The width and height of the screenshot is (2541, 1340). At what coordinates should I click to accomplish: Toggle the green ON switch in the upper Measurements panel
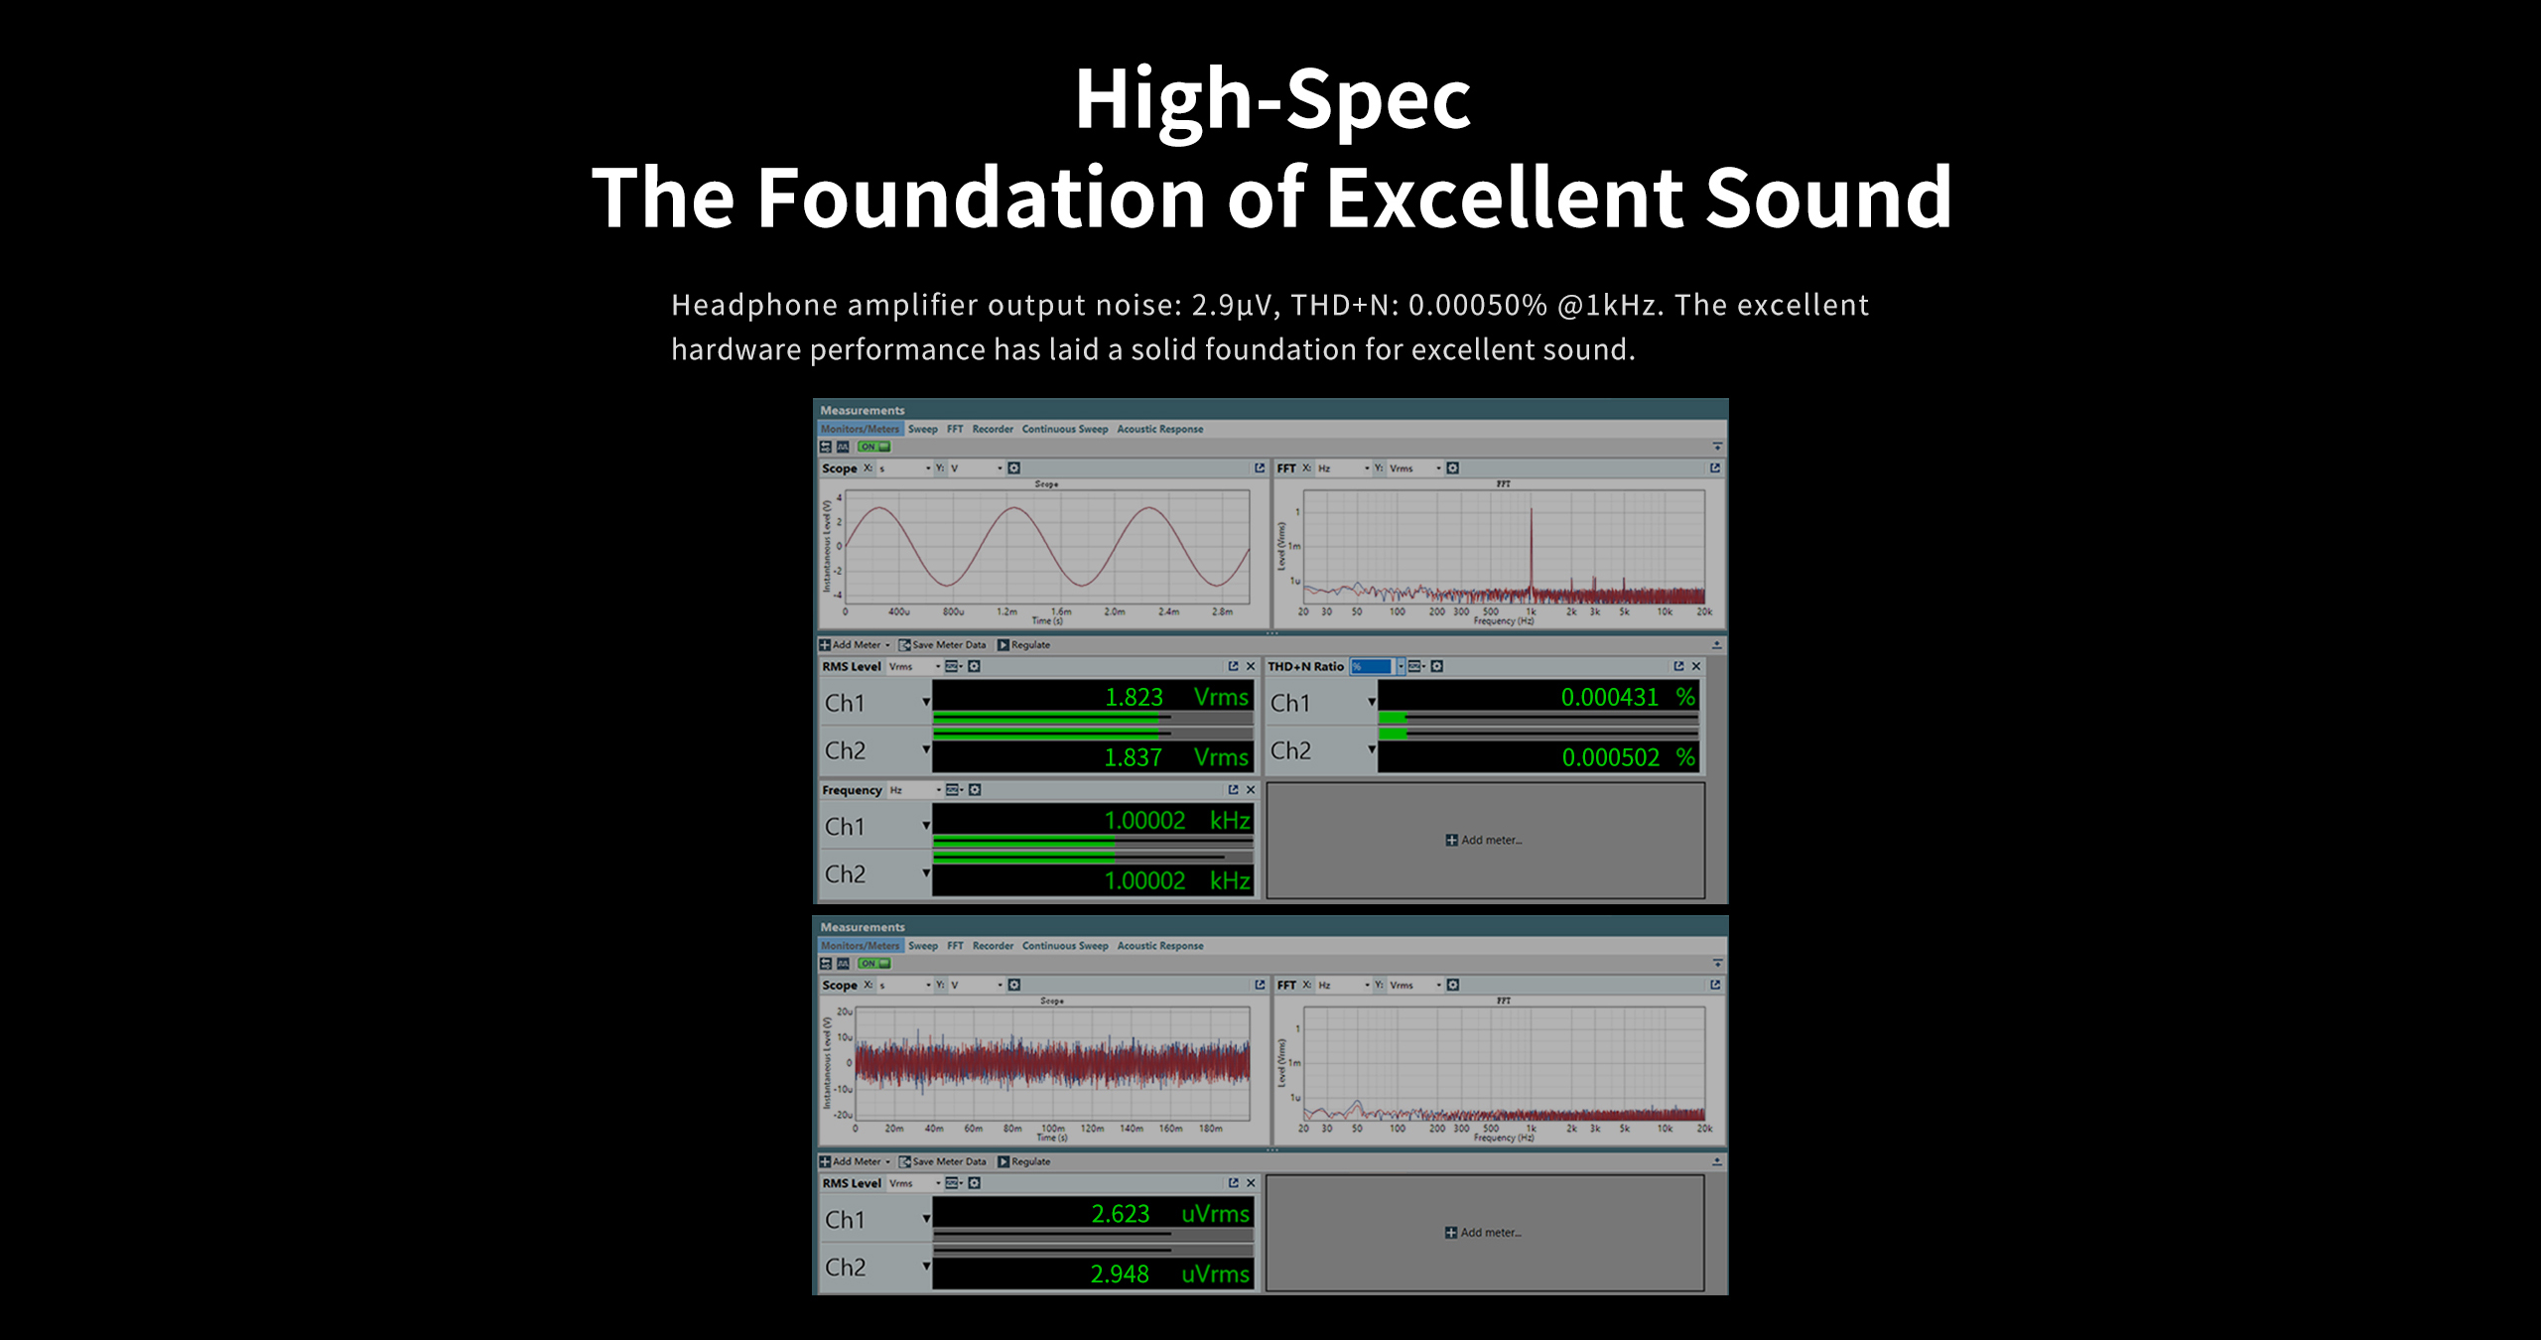[x=873, y=447]
